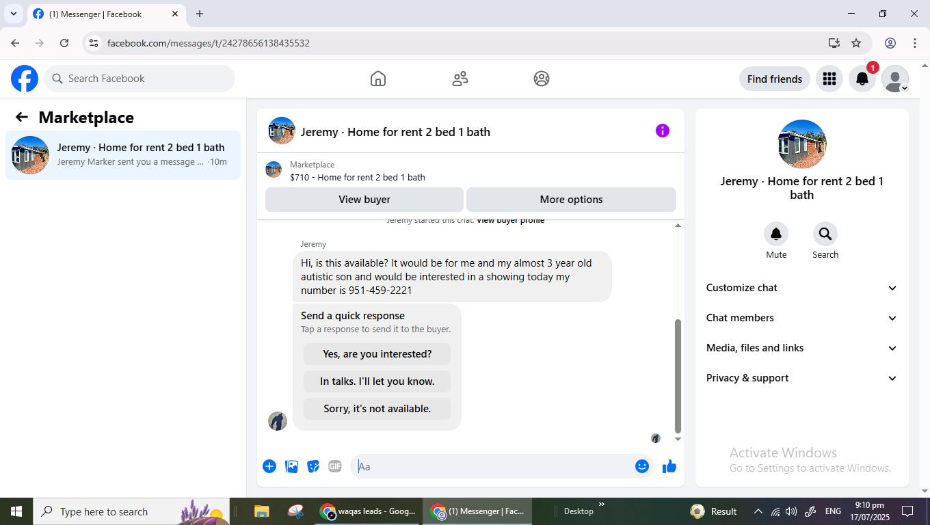Screen dimensions: 930x525
Task: Bookmark this page with star icon
Action: (856, 43)
